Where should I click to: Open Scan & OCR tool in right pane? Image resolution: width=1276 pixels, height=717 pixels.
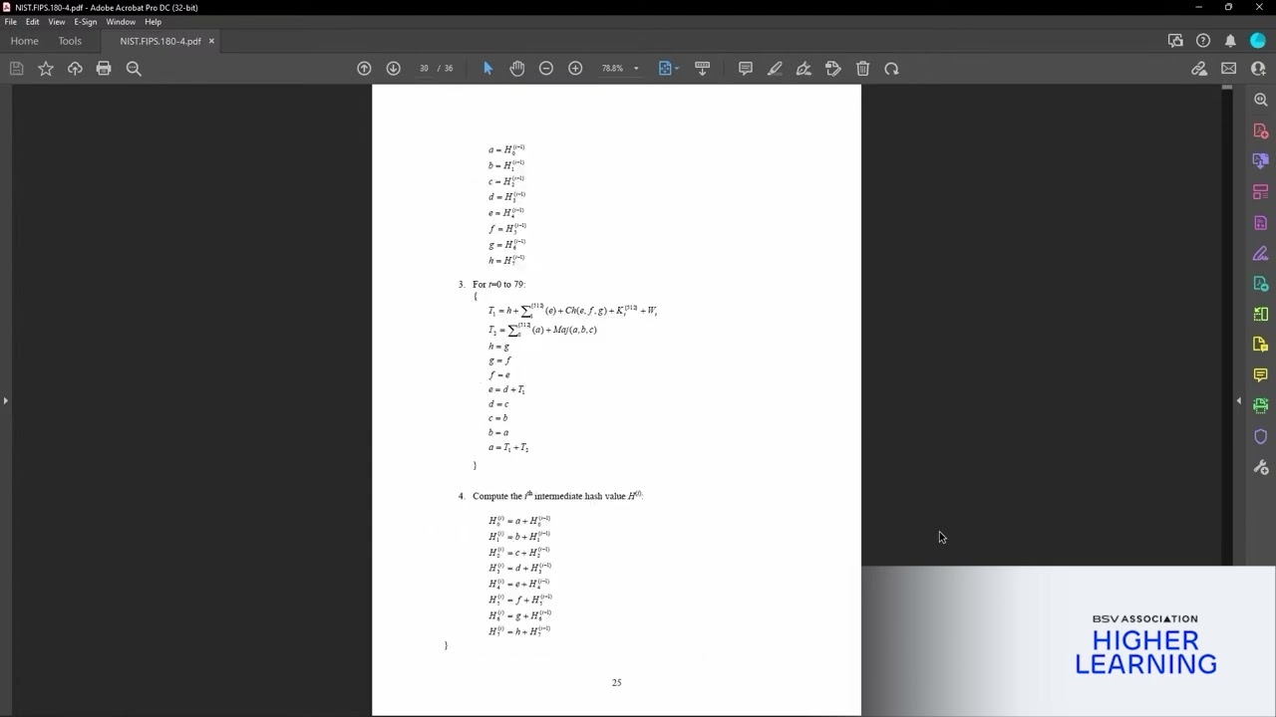(x=1261, y=405)
